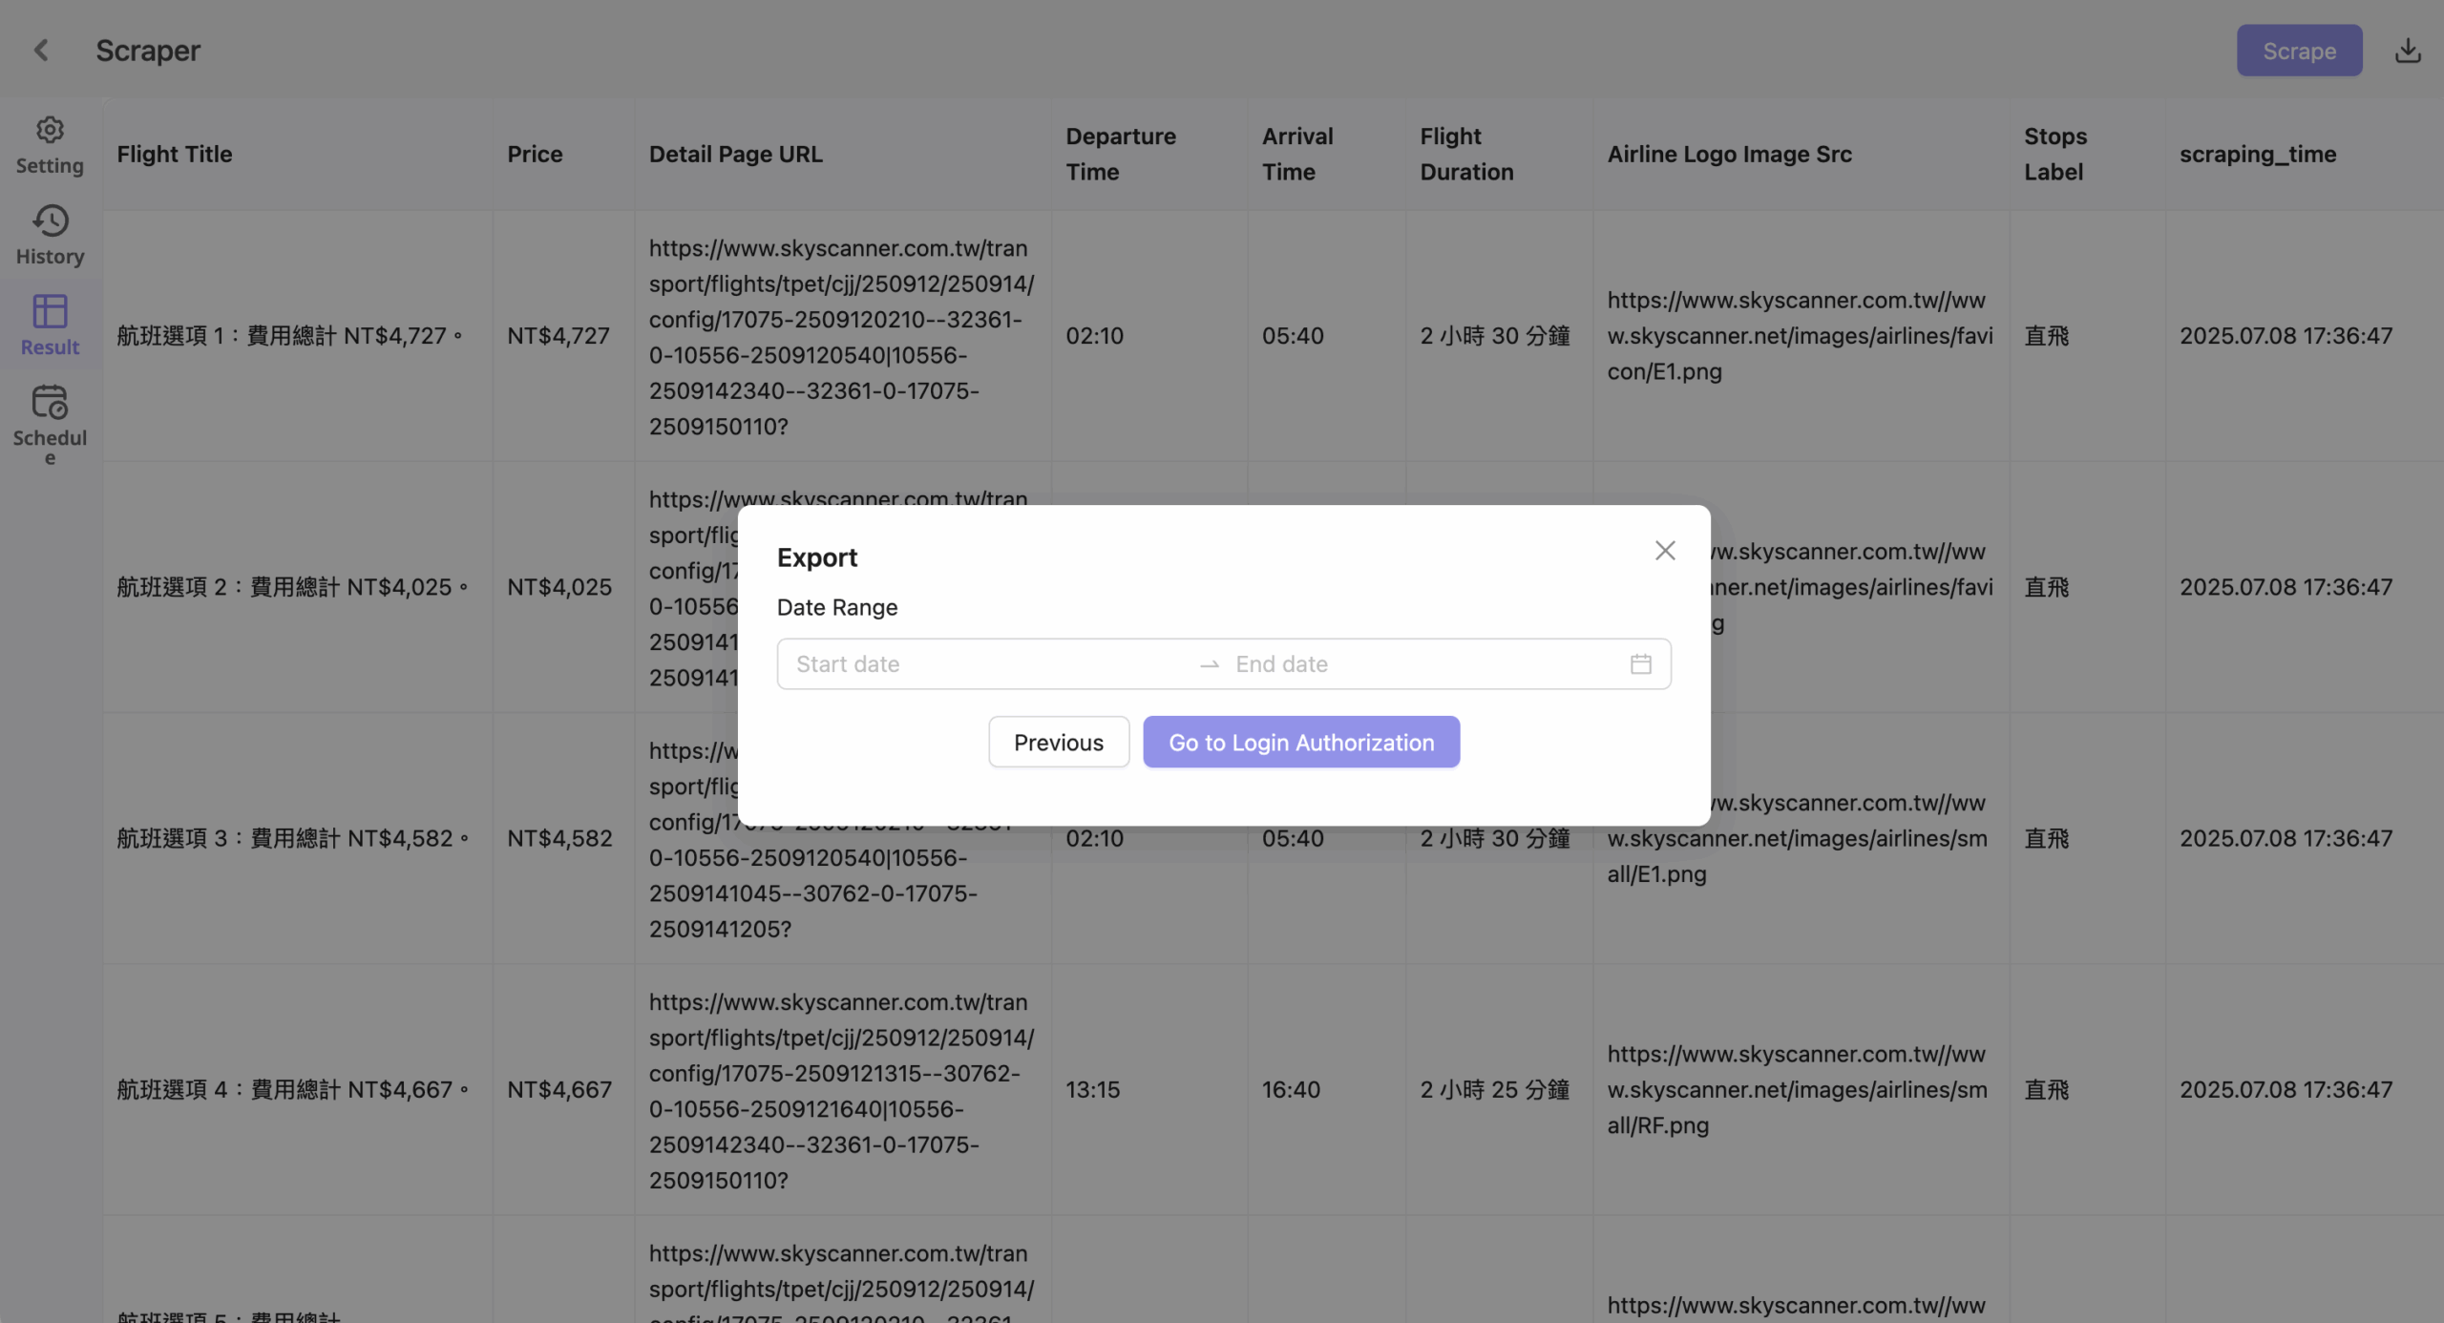
Task: Click the Previous button in Export dialog
Action: point(1059,742)
